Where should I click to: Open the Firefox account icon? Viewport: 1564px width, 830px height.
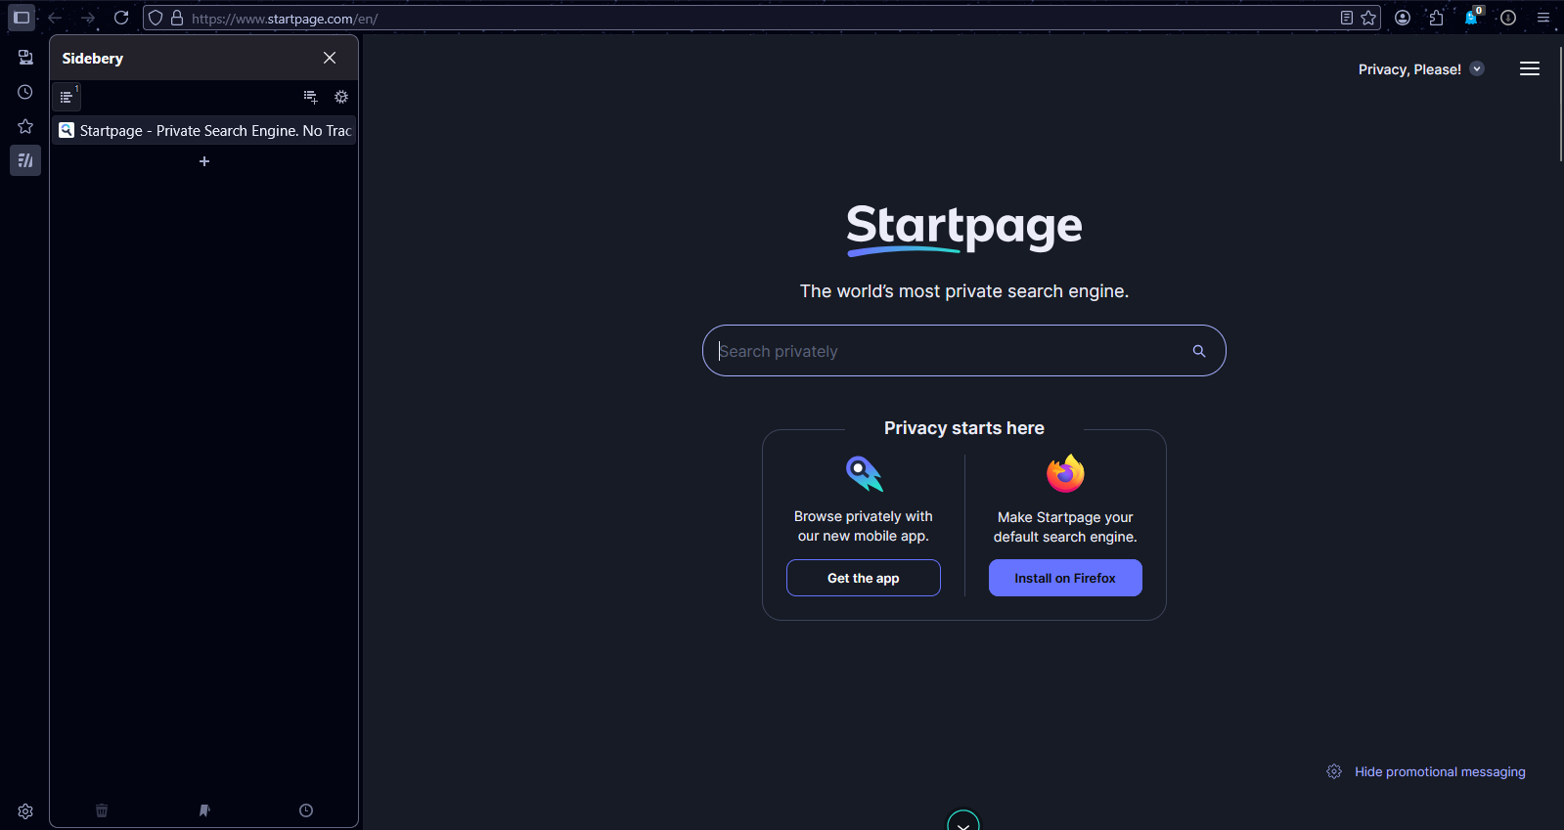click(x=1403, y=18)
